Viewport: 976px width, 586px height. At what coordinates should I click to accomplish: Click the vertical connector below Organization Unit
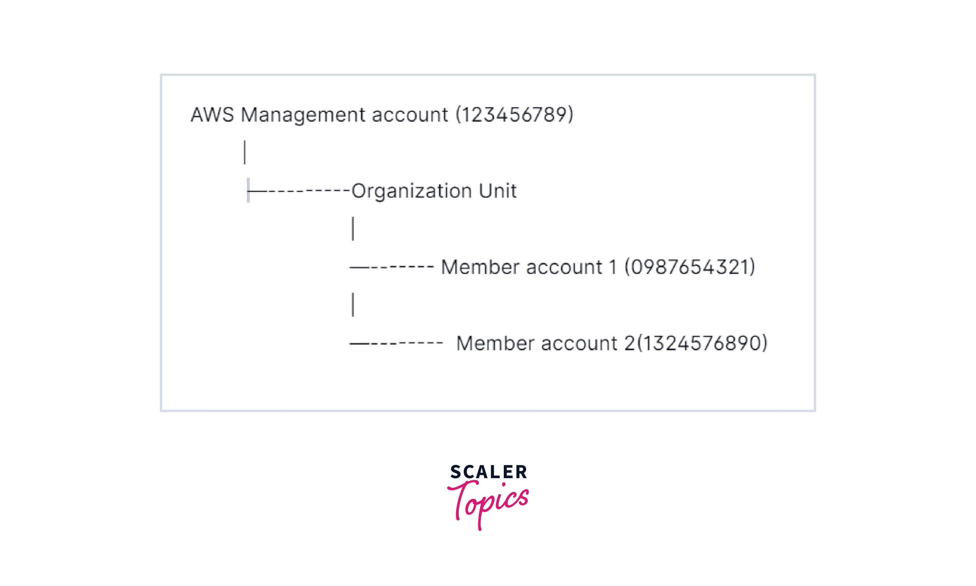353,228
